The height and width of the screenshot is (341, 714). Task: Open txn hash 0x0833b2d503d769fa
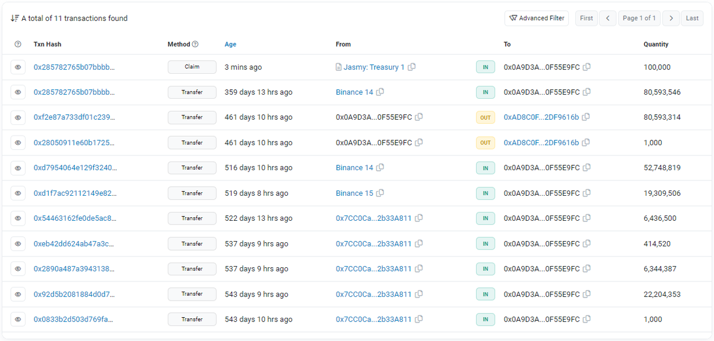[x=74, y=320]
